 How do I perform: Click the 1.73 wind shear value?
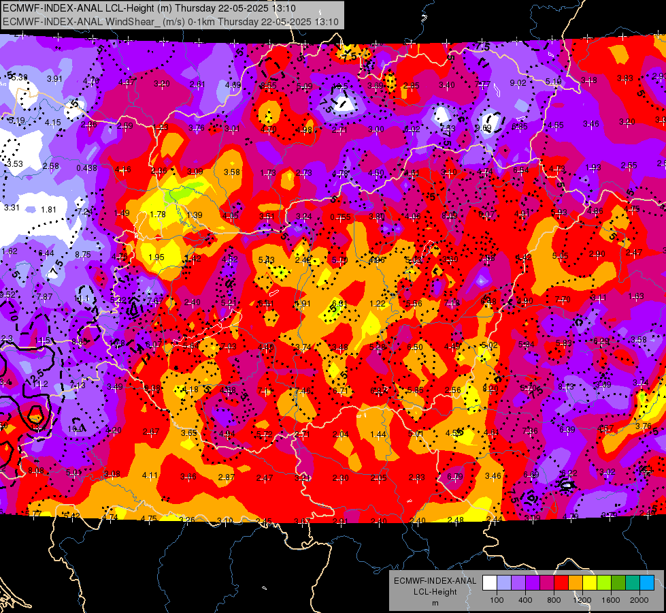pyautogui.click(x=268, y=173)
